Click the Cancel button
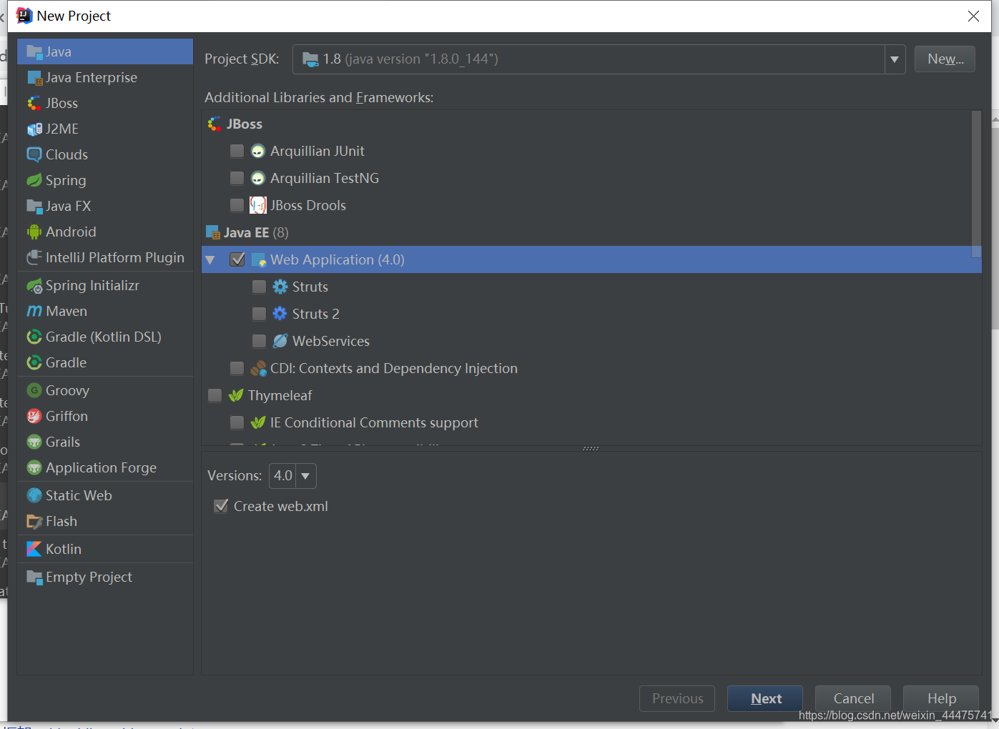Image resolution: width=999 pixels, height=729 pixels. 853,699
